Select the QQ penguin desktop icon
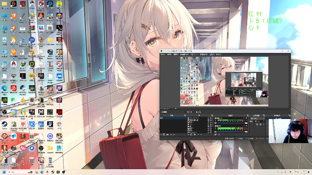 14,65
